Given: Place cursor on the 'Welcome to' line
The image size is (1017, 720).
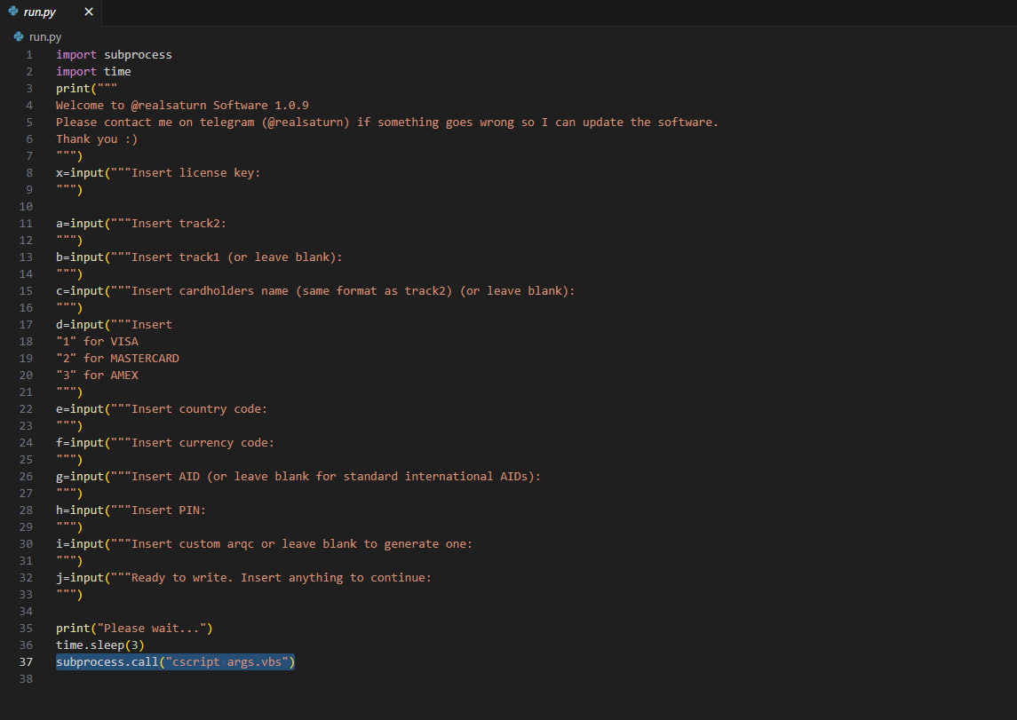Looking at the screenshot, I should 182,106.
